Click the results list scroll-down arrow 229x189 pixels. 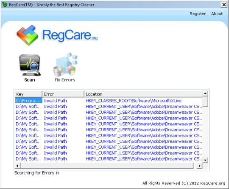pyautogui.click(x=205, y=160)
